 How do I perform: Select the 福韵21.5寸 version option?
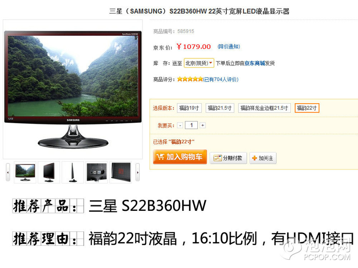[x=220, y=108]
